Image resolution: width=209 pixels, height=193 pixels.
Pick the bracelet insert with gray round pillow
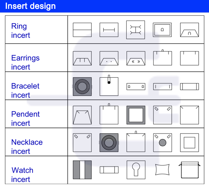82,87
